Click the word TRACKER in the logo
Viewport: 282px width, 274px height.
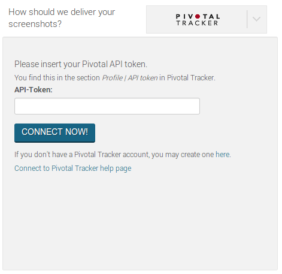(197, 23)
